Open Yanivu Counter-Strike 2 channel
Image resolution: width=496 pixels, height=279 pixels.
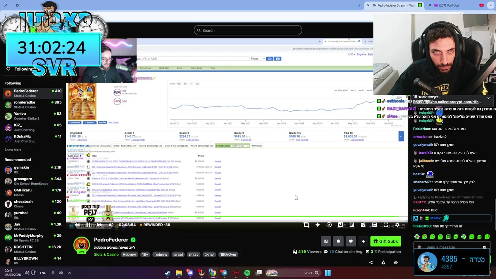click(33, 116)
